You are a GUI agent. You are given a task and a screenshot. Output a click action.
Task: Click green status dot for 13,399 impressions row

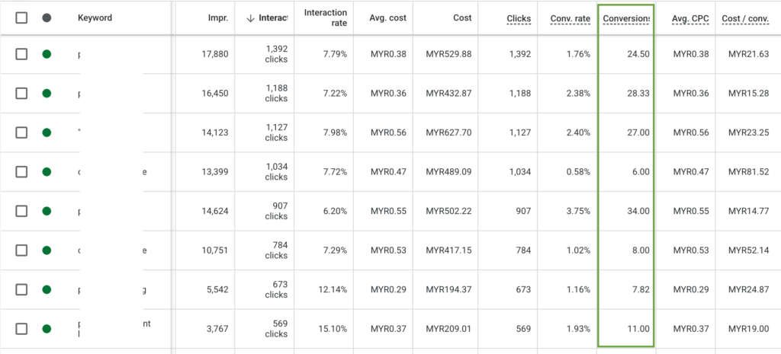coord(47,171)
